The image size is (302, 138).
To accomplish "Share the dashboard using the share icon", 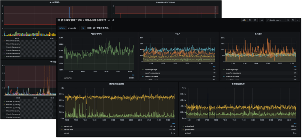I will point(113,20).
